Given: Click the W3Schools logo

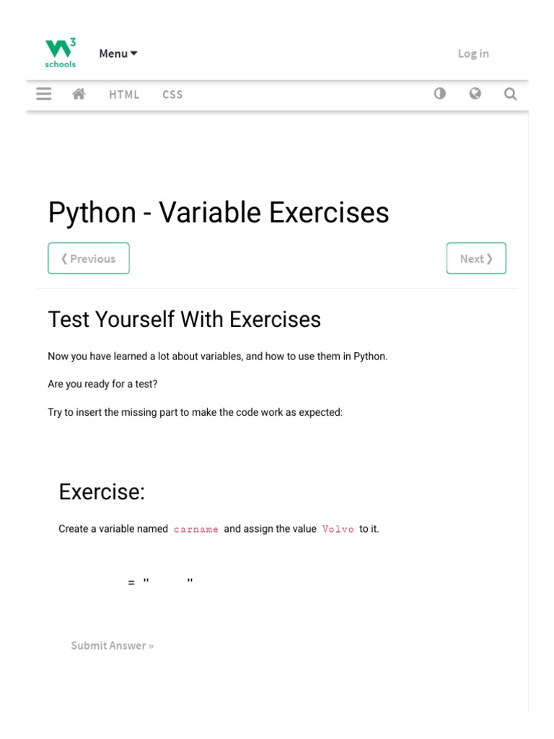Looking at the screenshot, I should tap(61, 53).
